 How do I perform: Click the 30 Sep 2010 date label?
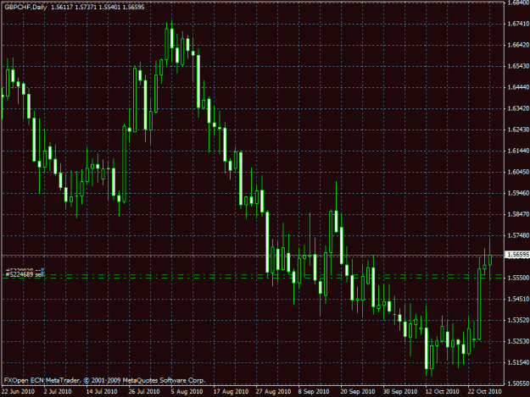point(400,392)
